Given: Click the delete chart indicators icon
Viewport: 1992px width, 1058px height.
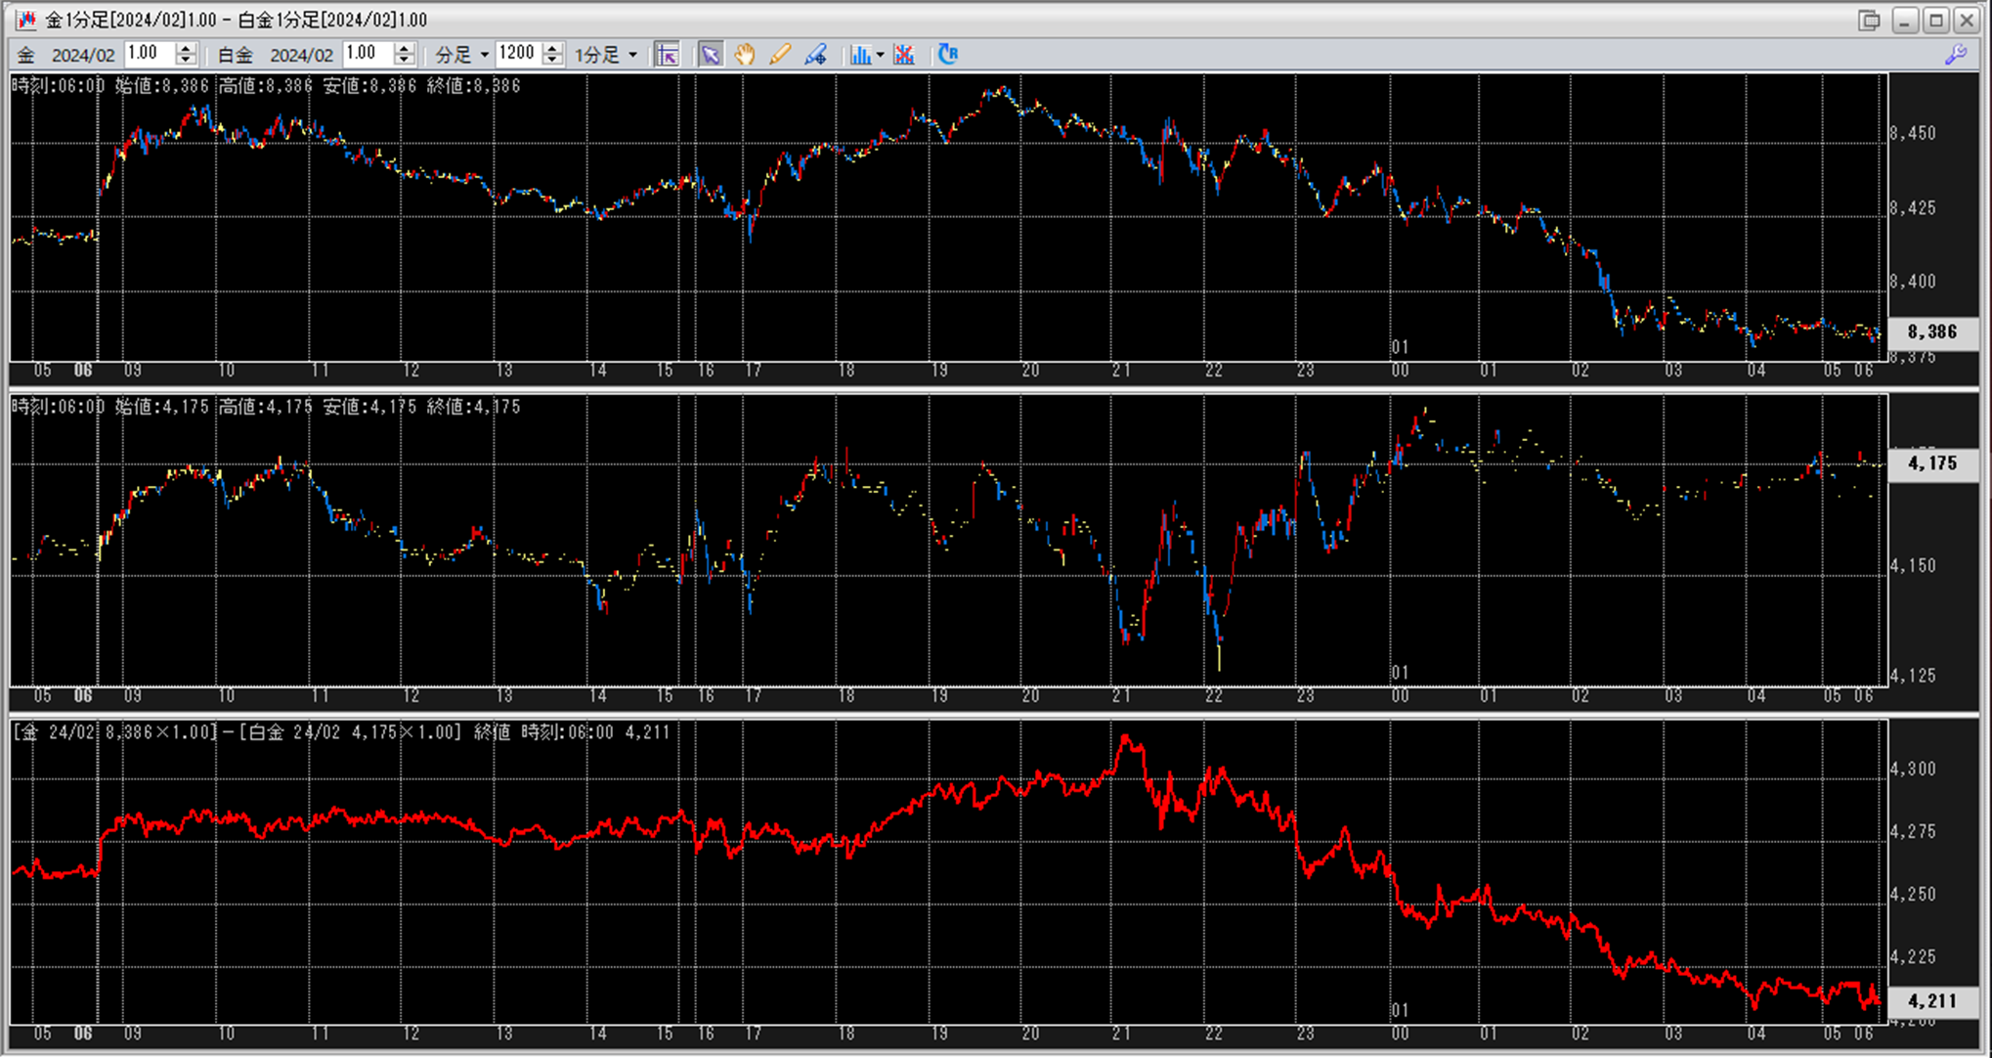Looking at the screenshot, I should tap(904, 55).
